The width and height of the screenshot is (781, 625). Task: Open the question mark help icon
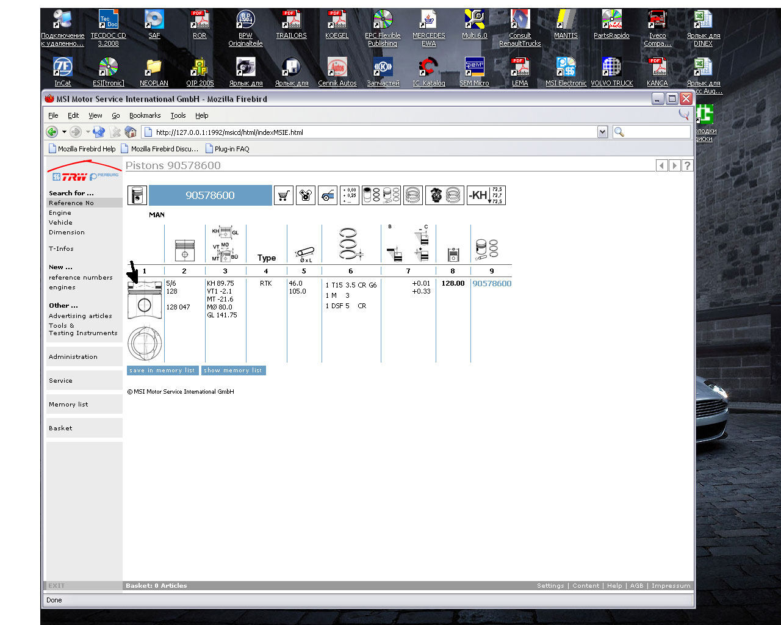tap(688, 165)
